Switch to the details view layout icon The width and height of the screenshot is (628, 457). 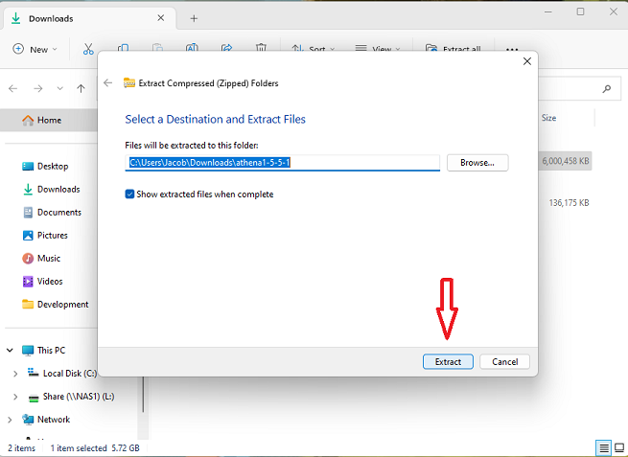604,448
